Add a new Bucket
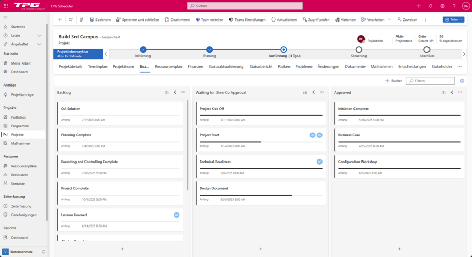 [393, 81]
